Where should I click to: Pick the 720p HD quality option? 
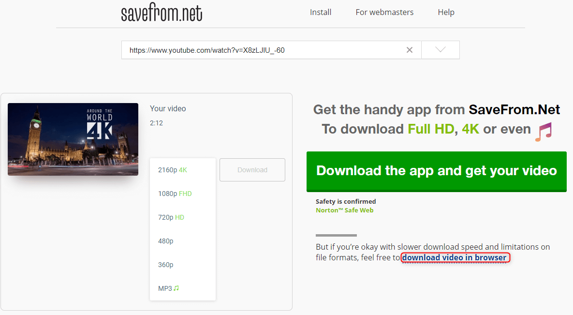pos(171,217)
